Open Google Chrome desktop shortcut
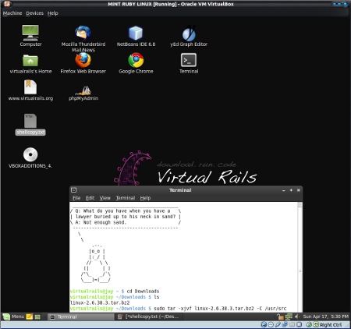The height and width of the screenshot is (329, 351). [136, 63]
